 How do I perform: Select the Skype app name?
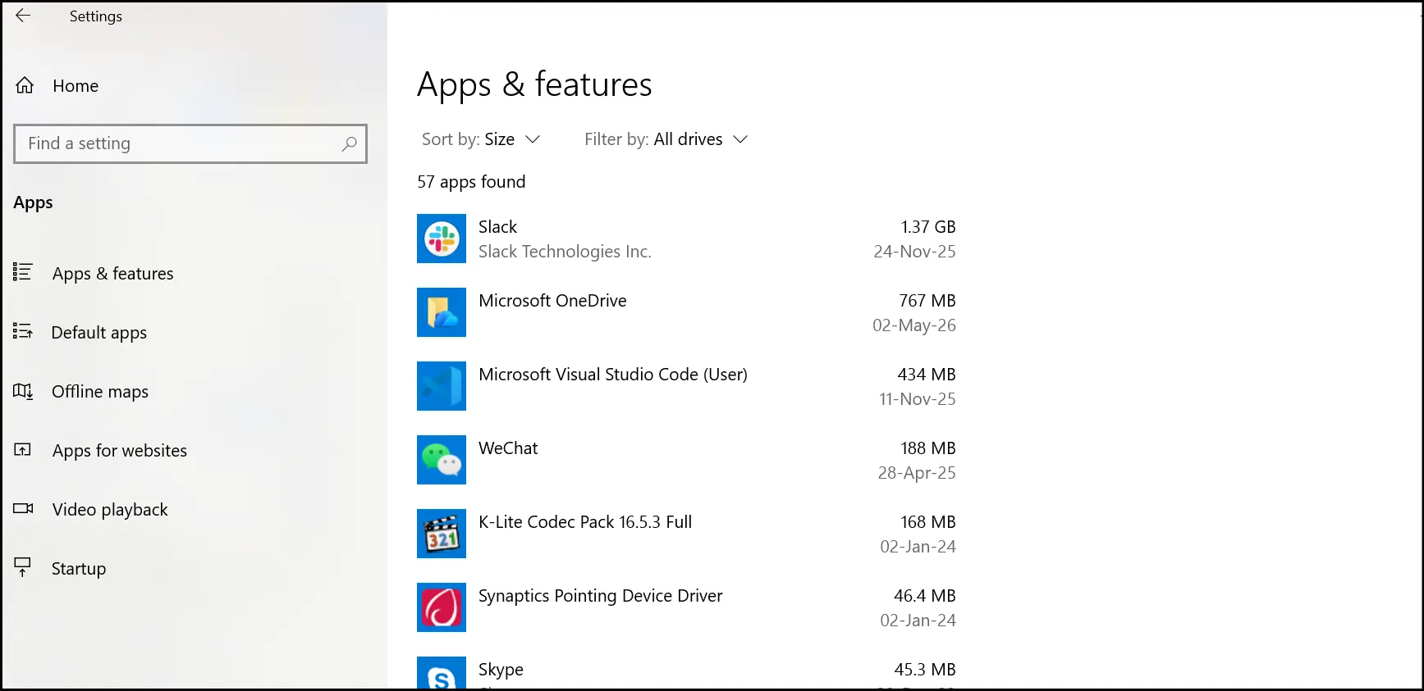pyautogui.click(x=501, y=670)
